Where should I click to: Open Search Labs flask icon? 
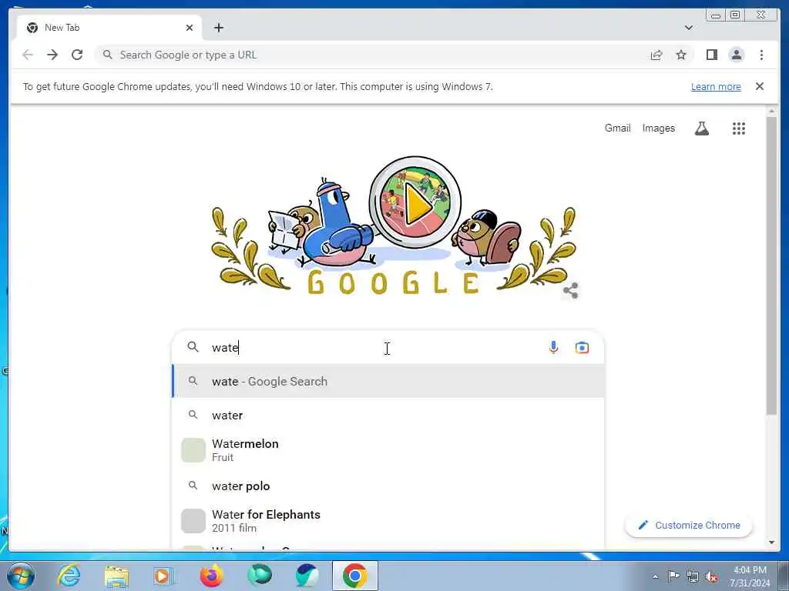(701, 129)
